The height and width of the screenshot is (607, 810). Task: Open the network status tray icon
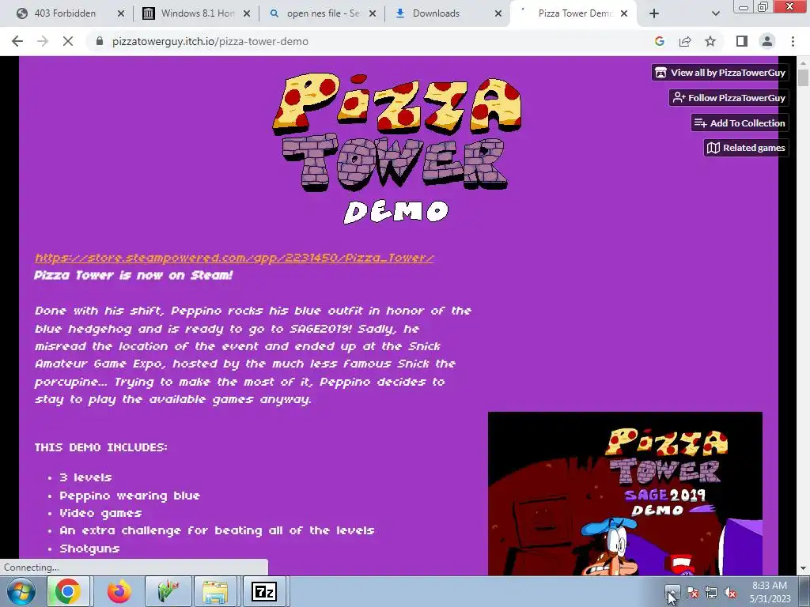(711, 592)
